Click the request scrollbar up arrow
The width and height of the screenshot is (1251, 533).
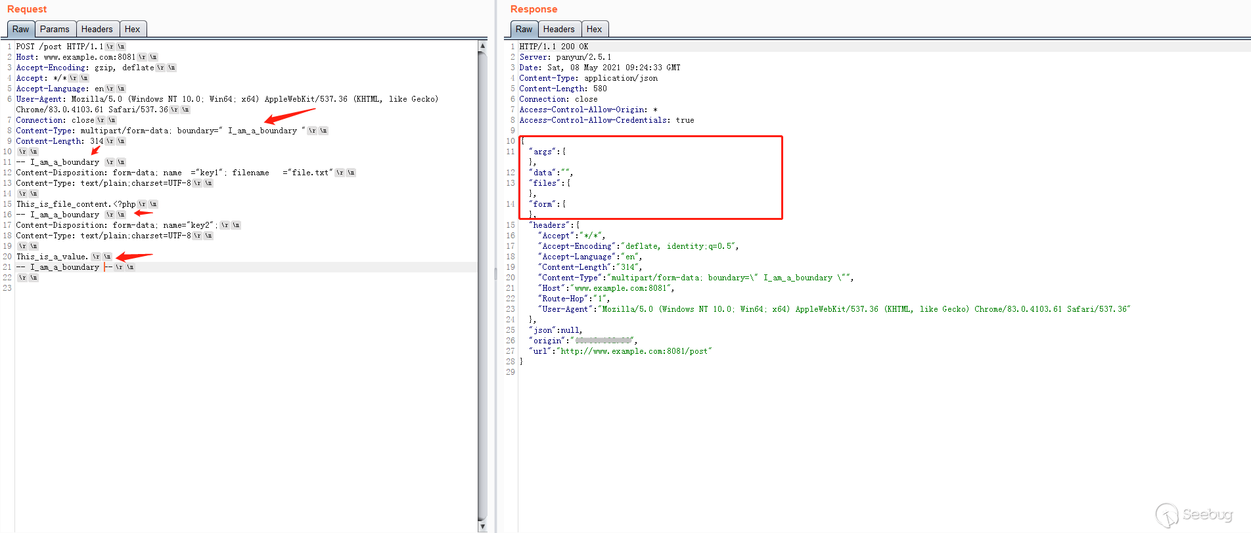tap(482, 46)
